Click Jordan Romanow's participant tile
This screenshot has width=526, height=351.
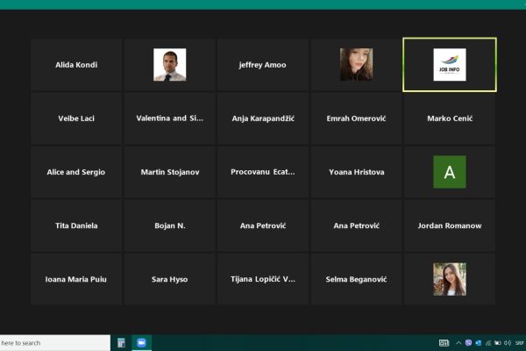pyautogui.click(x=450, y=226)
